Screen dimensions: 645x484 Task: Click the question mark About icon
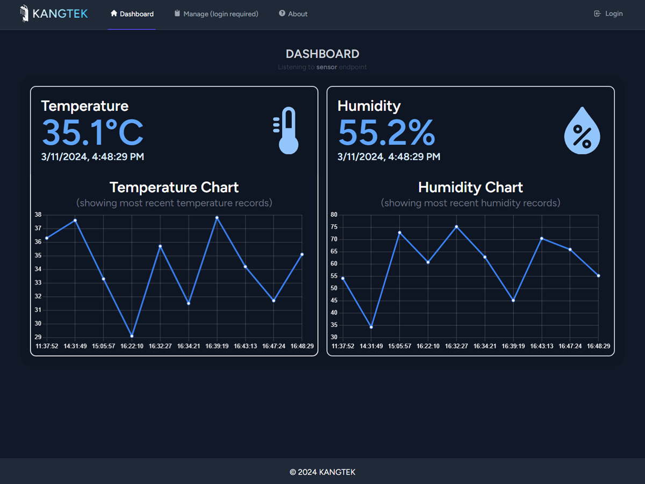pos(282,13)
